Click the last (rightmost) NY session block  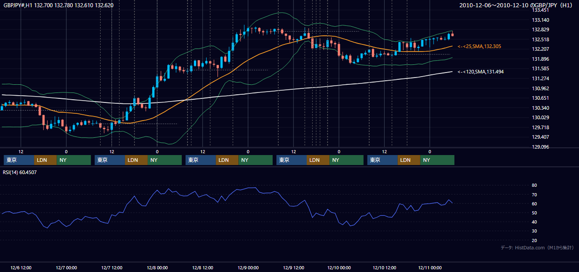[437, 160]
